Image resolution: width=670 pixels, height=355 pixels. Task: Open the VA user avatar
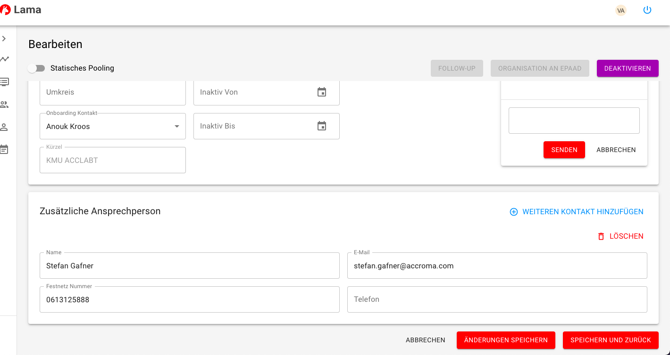click(621, 10)
